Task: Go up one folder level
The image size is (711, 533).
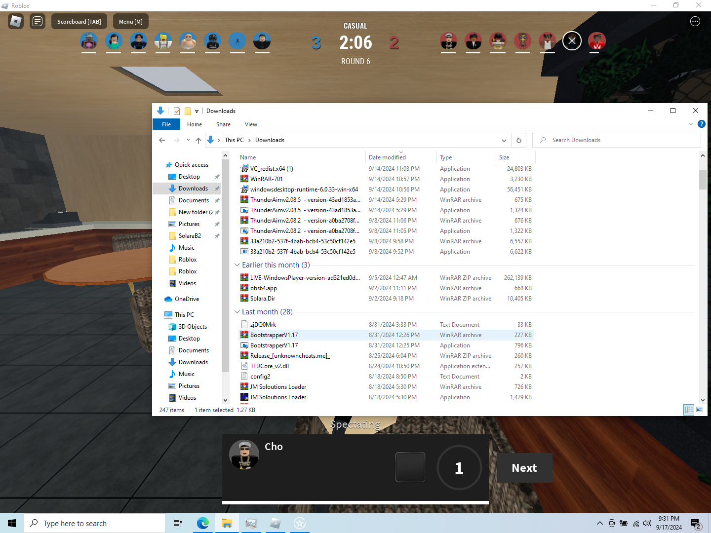Action: click(198, 140)
